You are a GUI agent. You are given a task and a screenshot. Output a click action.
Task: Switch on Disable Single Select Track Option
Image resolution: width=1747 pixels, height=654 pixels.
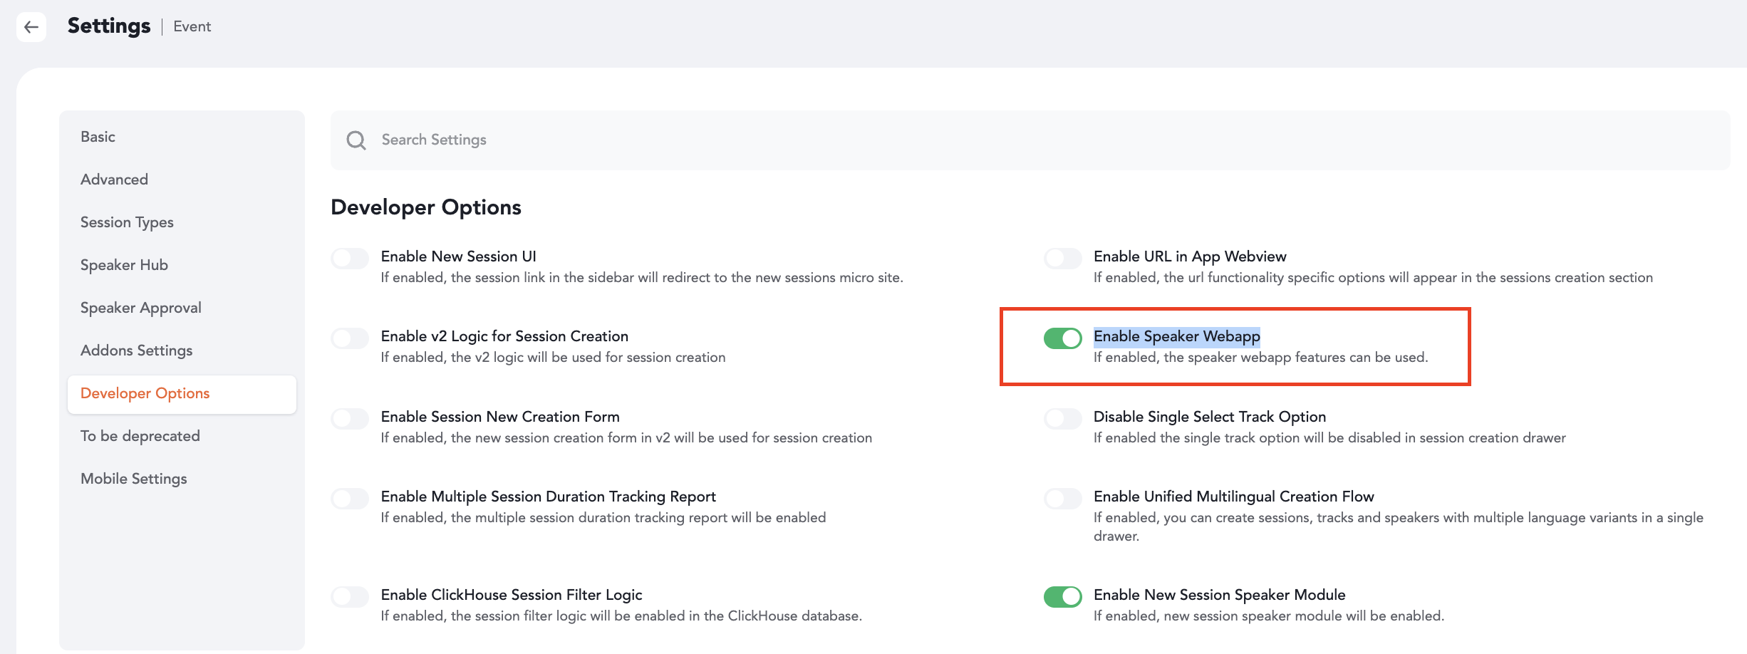pyautogui.click(x=1062, y=418)
